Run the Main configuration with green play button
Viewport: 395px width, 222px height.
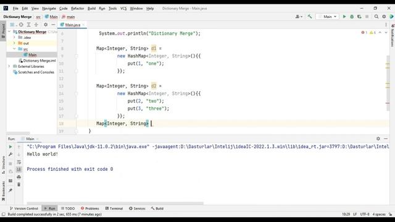point(344,17)
